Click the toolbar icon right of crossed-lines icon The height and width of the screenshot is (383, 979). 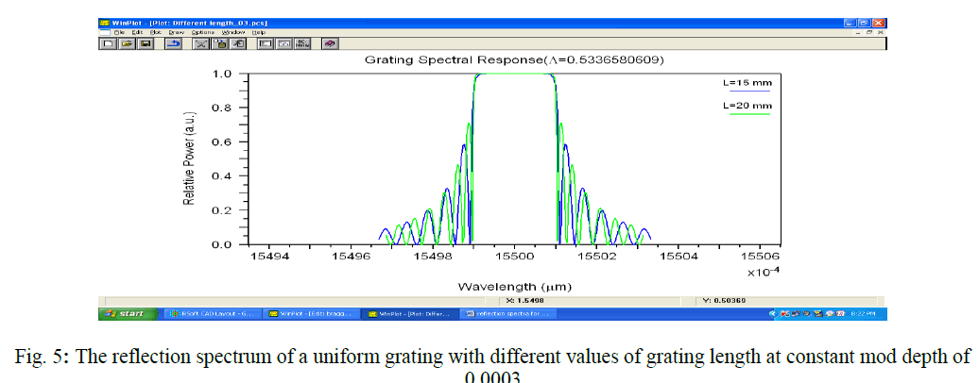pyautogui.click(x=220, y=43)
